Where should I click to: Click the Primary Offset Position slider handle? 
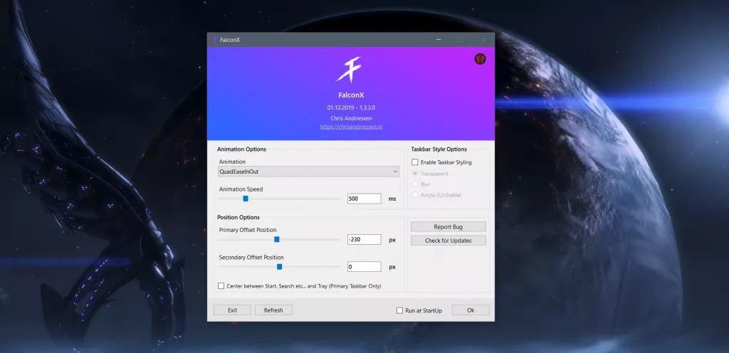point(277,240)
